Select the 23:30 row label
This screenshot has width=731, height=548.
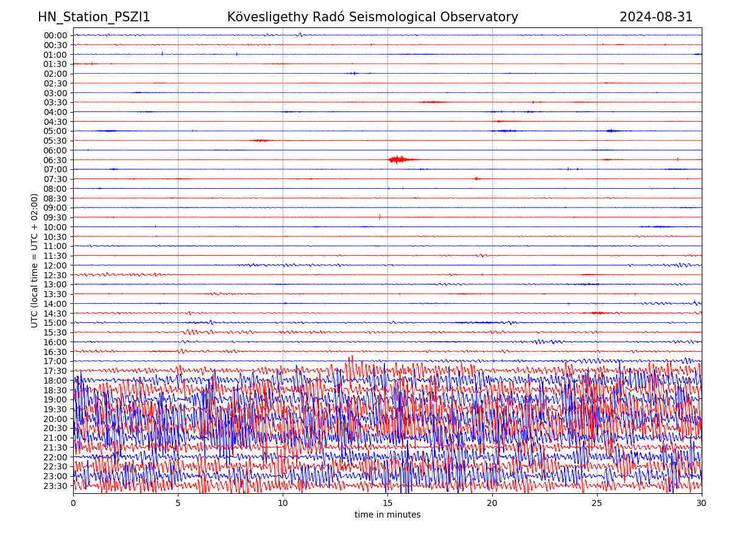coord(55,486)
